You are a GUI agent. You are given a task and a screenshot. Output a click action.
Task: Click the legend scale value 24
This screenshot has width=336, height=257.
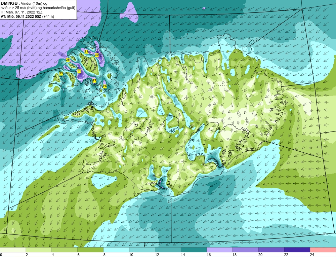coord(312,255)
